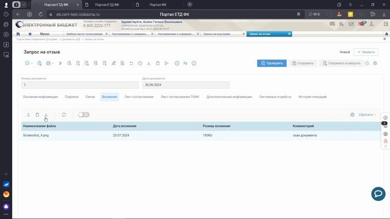Image resolution: width=390 pixels, height=219 pixels.
Task: Click the info circle in document toolbar
Action: 194,63
